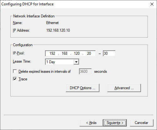This screenshot has width=157, height=130.
Task: Click the interface IP address 192.168.120.10
Action: [x=58, y=30]
